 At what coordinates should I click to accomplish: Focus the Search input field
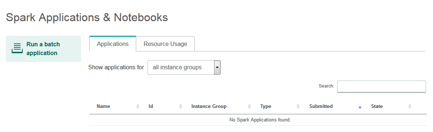[x=381, y=86]
